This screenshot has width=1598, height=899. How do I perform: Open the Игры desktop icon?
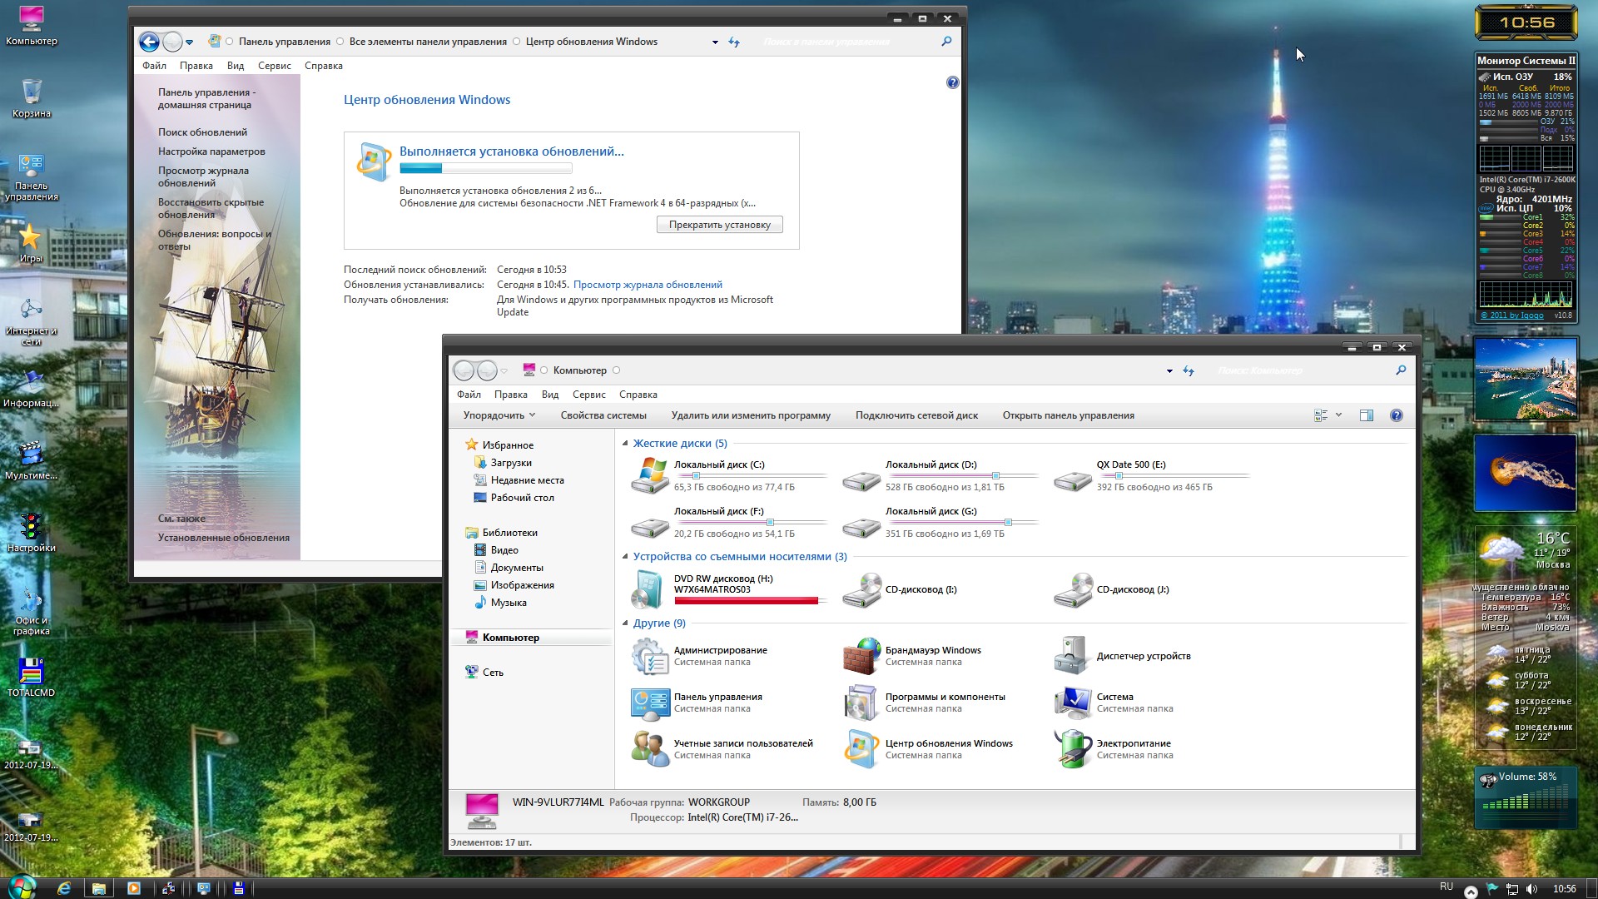[31, 242]
